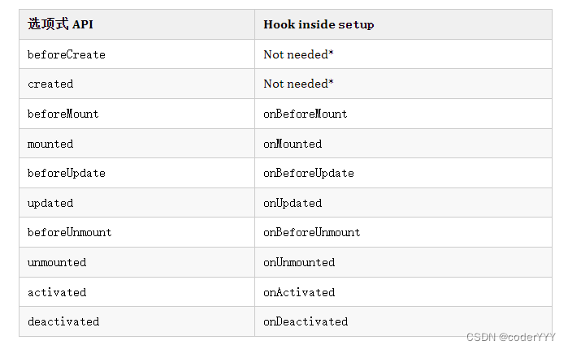
Task: Click the CSDN @coderYYY watermark
Action: click(x=511, y=337)
